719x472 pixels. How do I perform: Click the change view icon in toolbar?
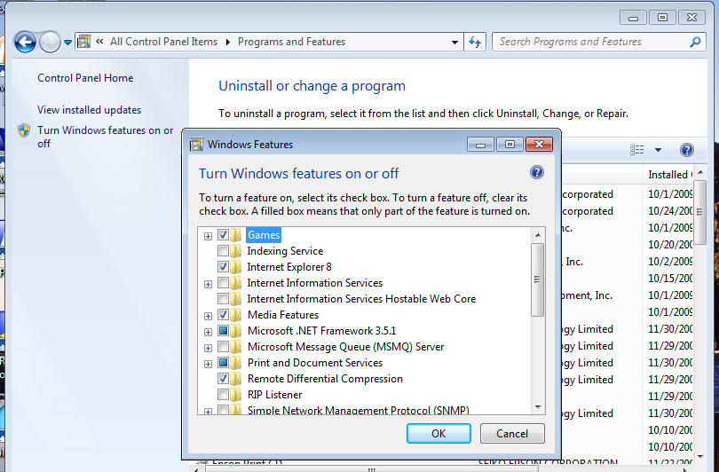coord(637,150)
